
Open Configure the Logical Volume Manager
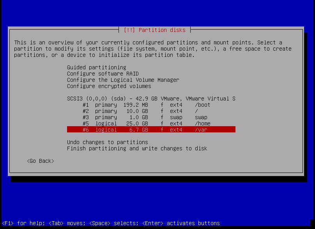[123, 80]
